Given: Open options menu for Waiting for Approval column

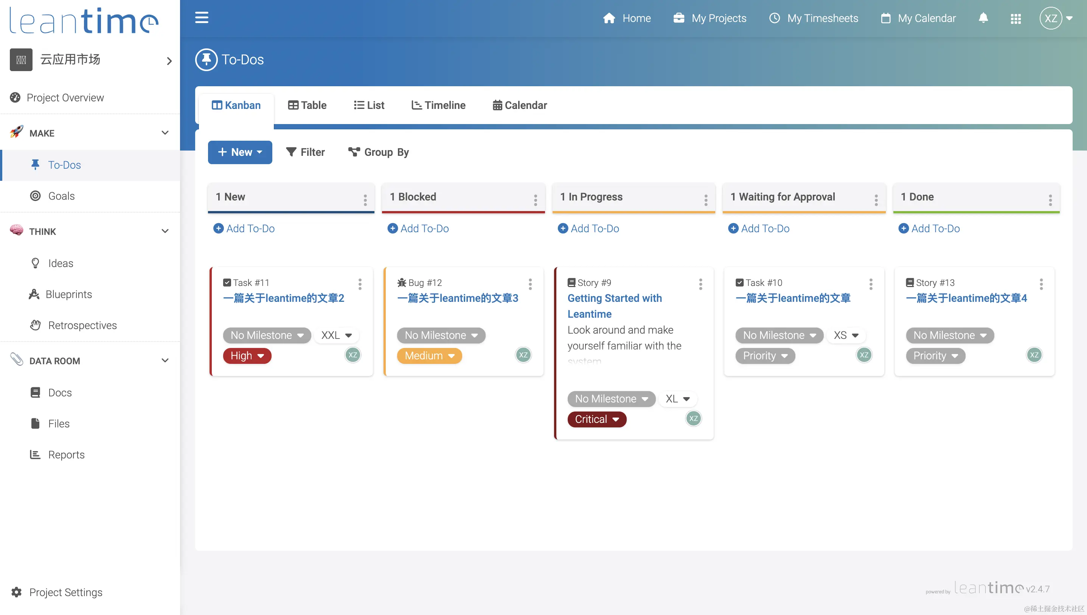Looking at the screenshot, I should point(876,200).
